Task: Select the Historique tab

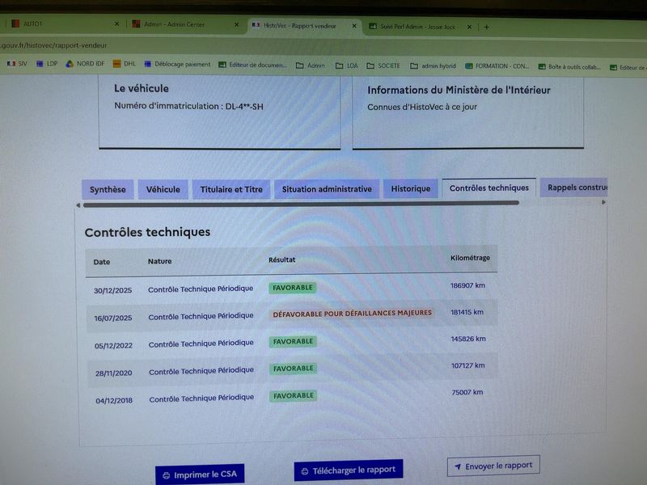Action: click(x=411, y=188)
